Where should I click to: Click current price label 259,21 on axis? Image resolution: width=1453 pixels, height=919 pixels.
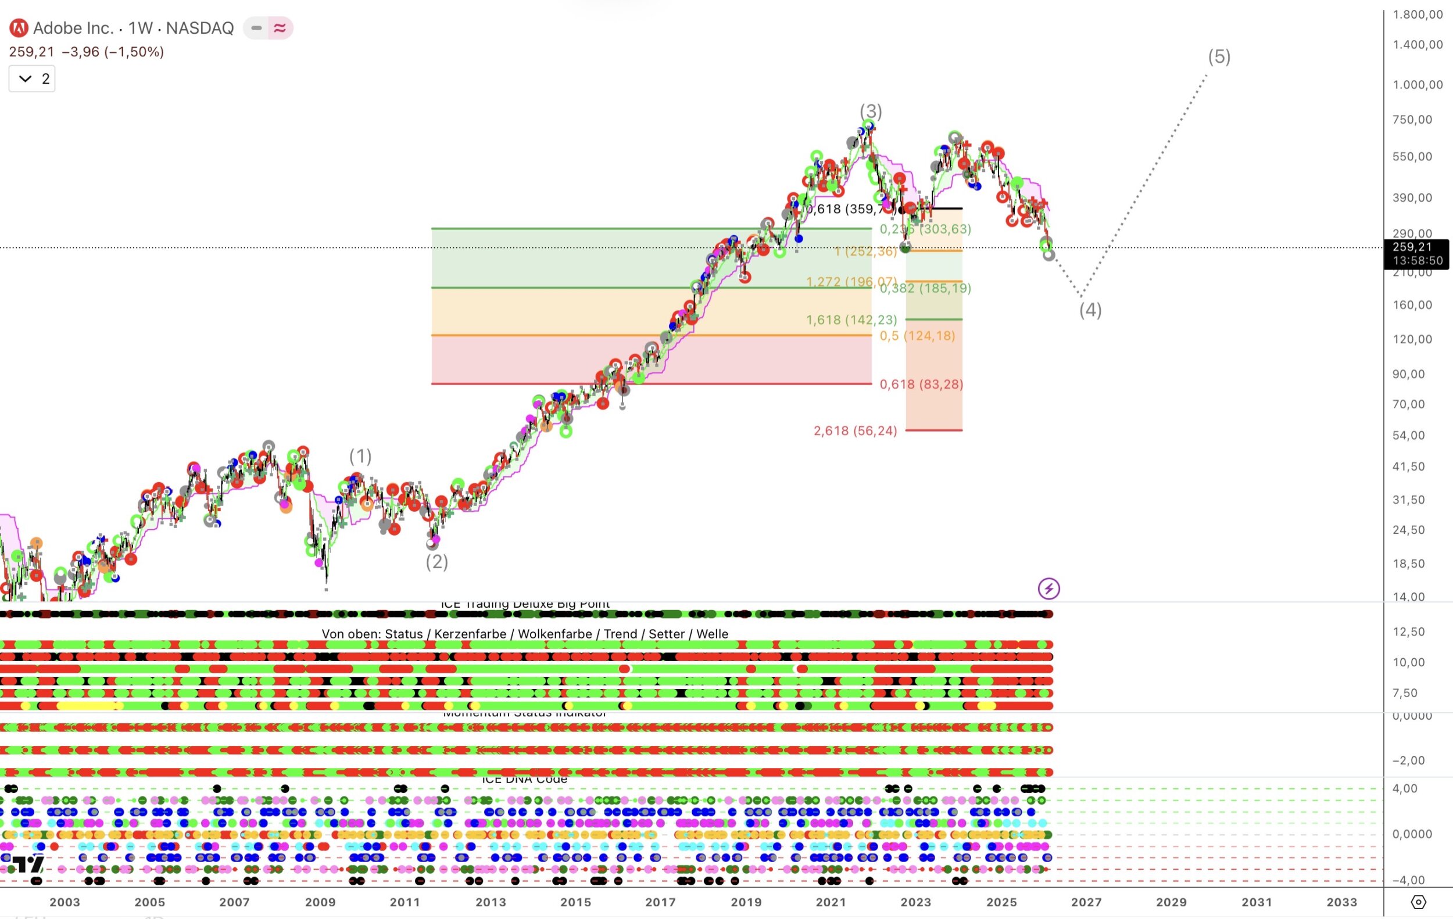1412,247
